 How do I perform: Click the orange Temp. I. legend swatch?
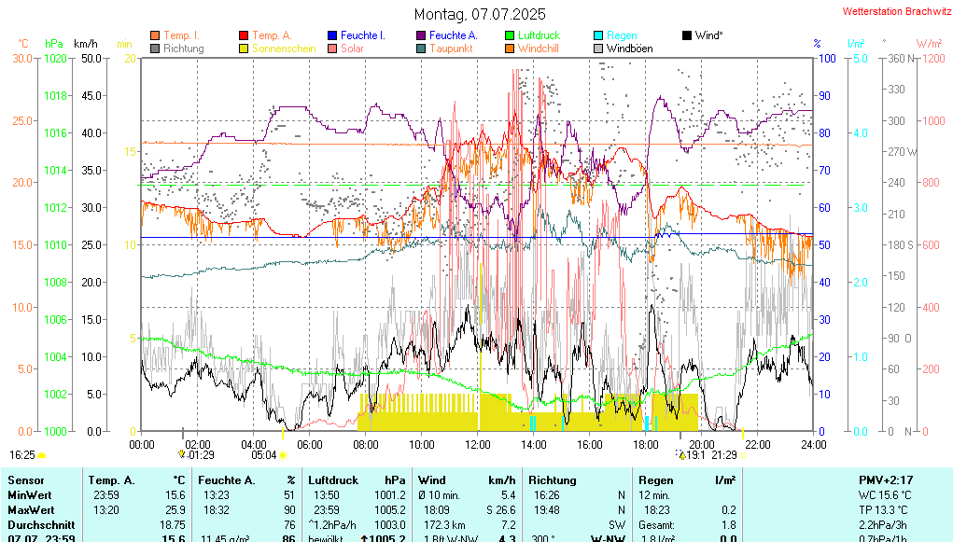[155, 35]
